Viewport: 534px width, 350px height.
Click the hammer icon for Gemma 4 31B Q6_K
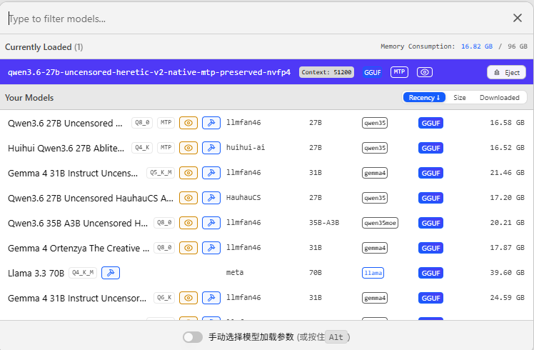pyautogui.click(x=211, y=298)
